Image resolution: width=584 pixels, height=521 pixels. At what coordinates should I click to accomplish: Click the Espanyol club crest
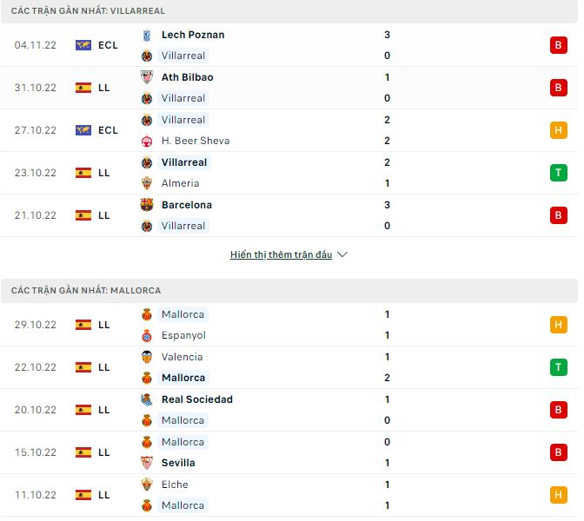pyautogui.click(x=147, y=335)
